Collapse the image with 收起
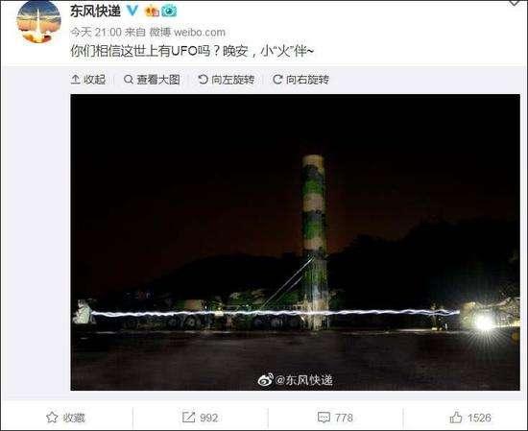Viewport: 528px width, 431px height. point(88,80)
